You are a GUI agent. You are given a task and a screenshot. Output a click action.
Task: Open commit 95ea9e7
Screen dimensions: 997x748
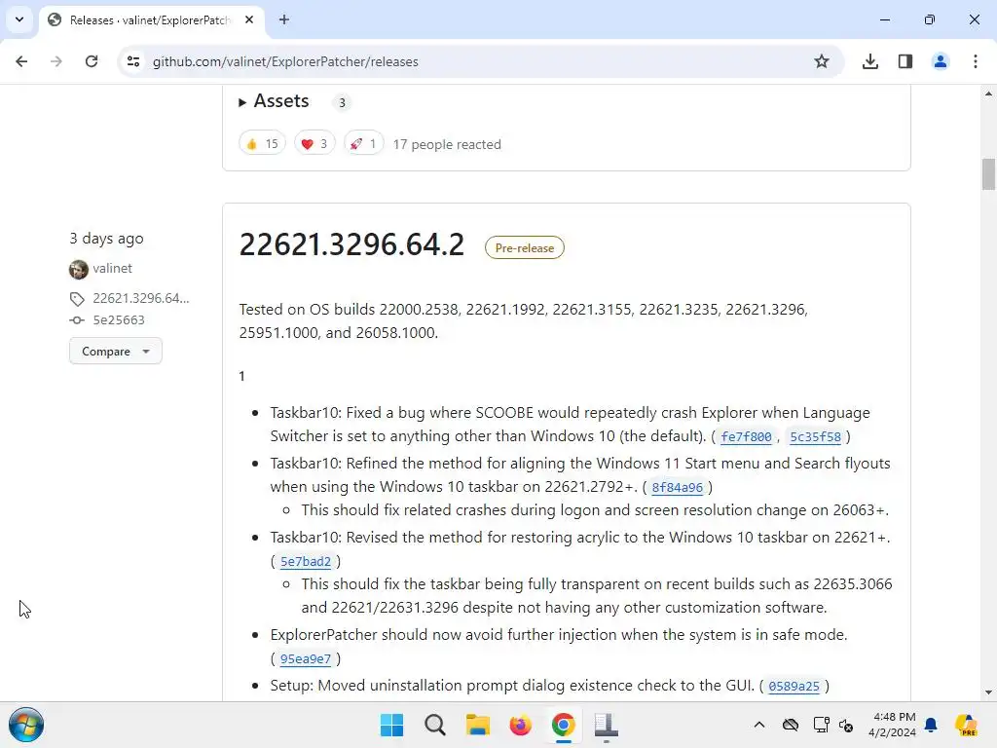[305, 659]
